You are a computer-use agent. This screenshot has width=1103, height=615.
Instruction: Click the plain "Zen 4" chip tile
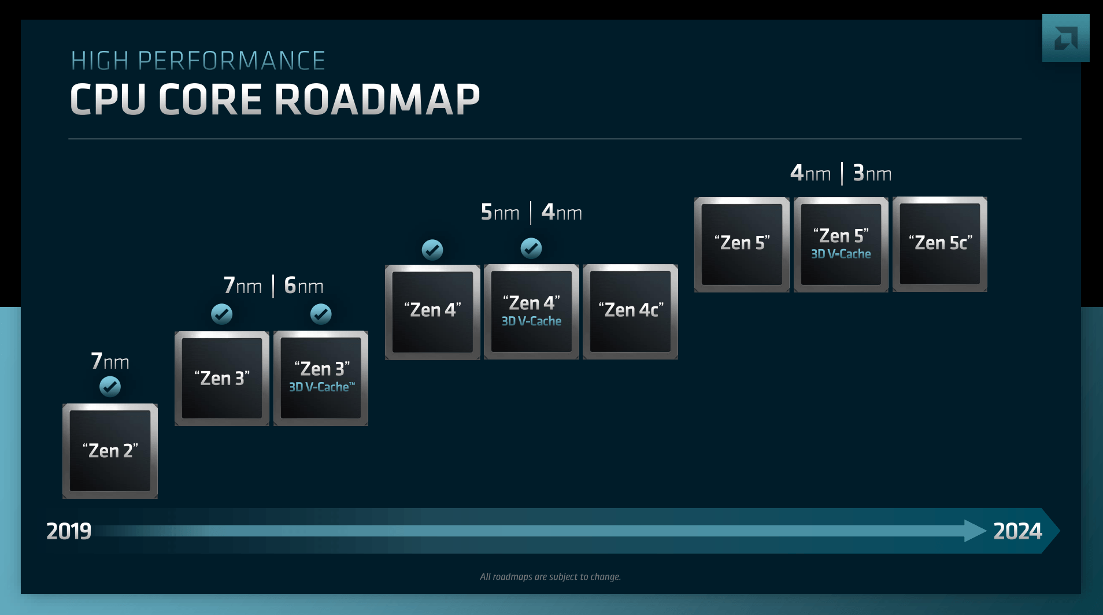coord(432,312)
